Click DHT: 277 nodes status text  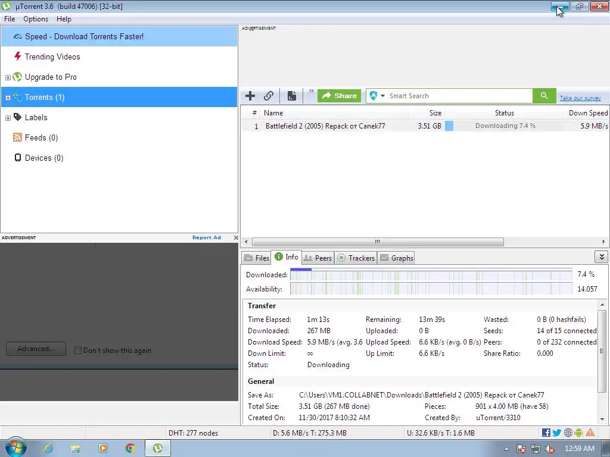(x=193, y=433)
